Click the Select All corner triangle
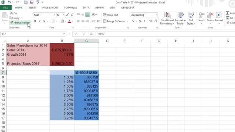This screenshot has height=132, width=235. coord(4,41)
